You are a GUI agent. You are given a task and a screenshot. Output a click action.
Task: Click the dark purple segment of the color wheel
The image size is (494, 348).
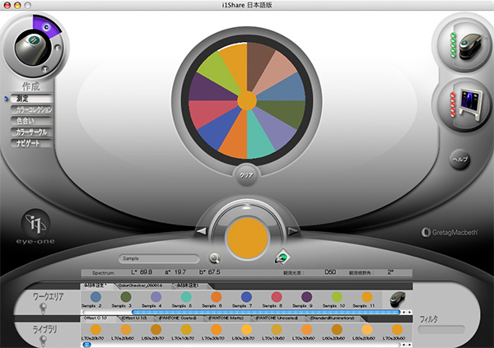click(210, 90)
